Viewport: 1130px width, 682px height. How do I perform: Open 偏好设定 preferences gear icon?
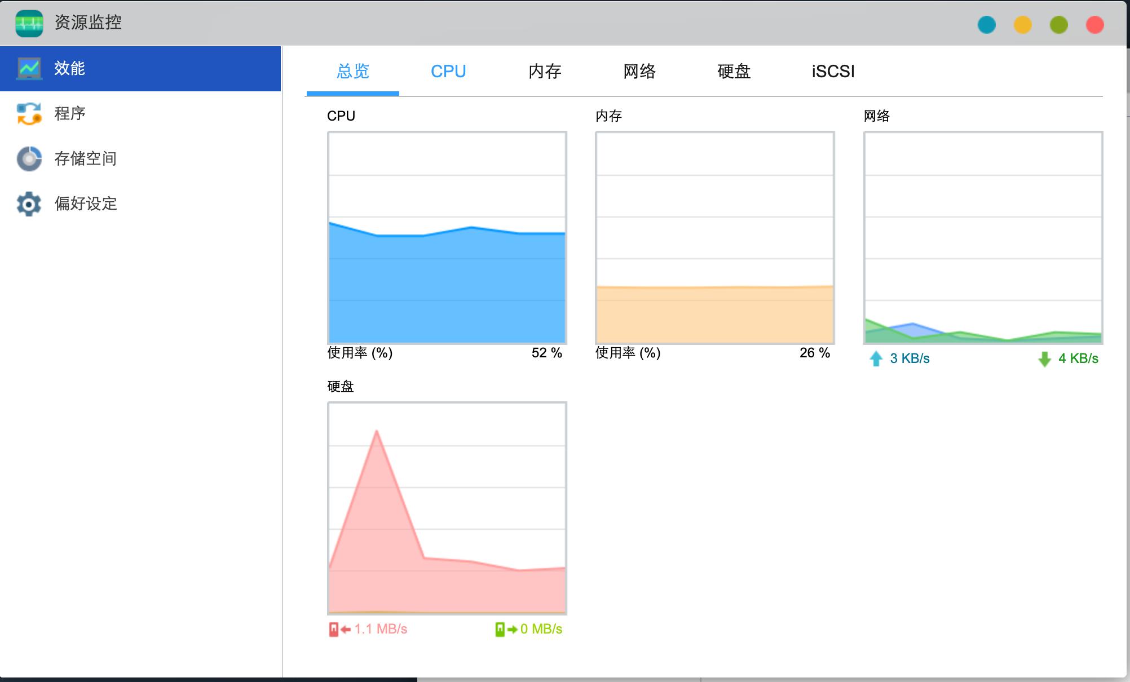[x=30, y=203]
